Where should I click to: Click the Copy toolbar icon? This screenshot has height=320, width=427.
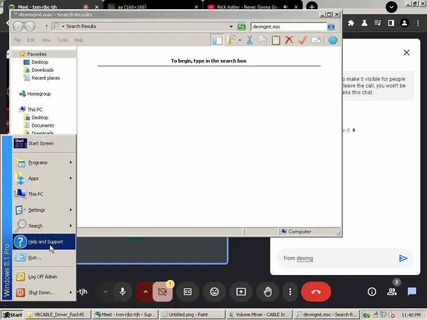pos(263,40)
